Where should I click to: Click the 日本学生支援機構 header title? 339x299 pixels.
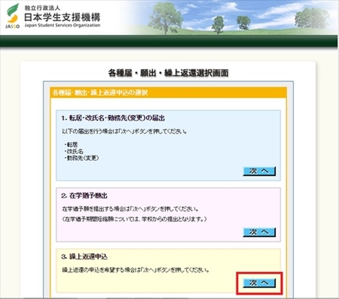click(62, 17)
